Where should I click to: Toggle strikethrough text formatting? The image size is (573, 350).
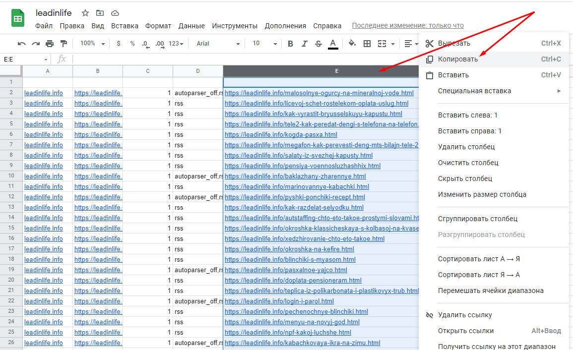point(318,44)
